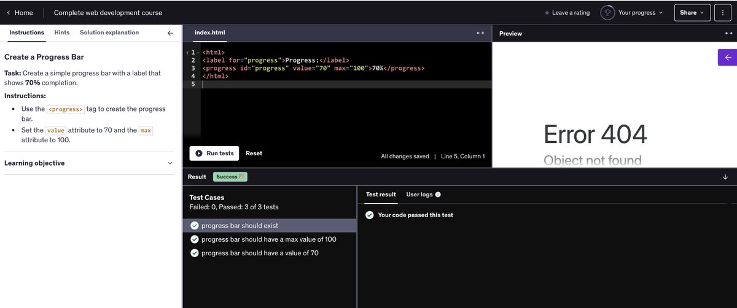737x308 pixels.
Task: Click checkmark icon beside 'Your code passed this test'
Action: pos(369,215)
